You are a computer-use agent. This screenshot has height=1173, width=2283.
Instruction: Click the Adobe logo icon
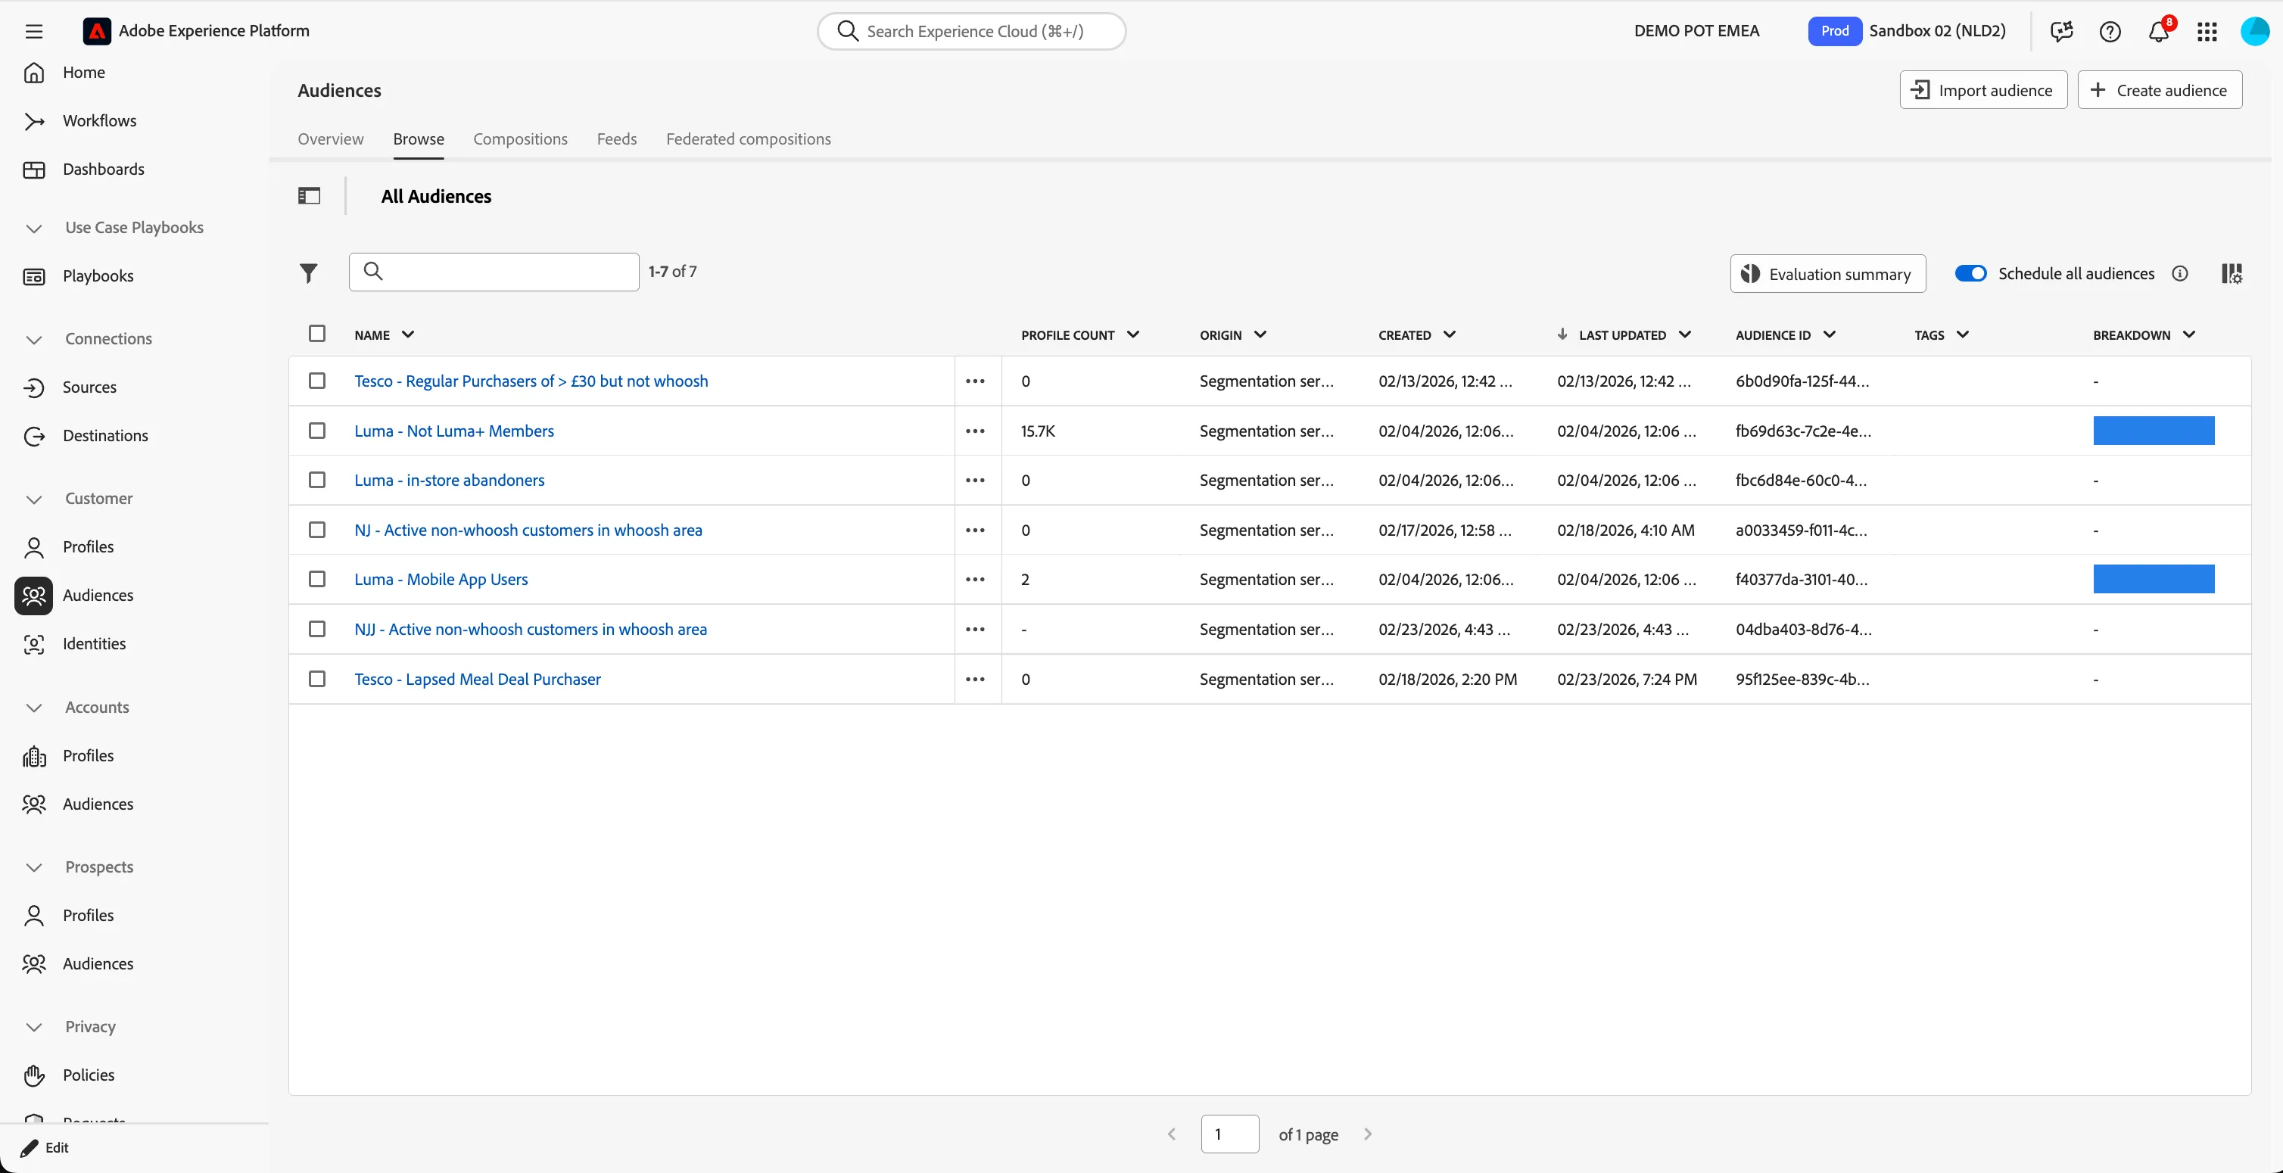(x=97, y=31)
